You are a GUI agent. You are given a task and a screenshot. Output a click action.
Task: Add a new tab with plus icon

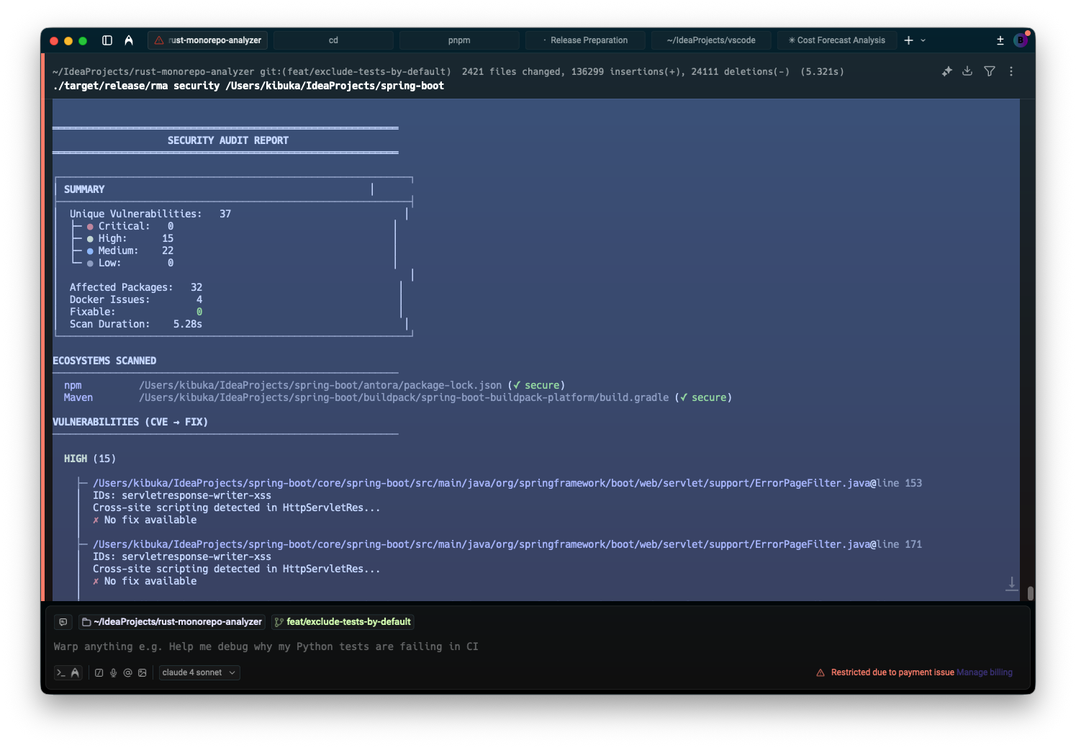click(908, 40)
